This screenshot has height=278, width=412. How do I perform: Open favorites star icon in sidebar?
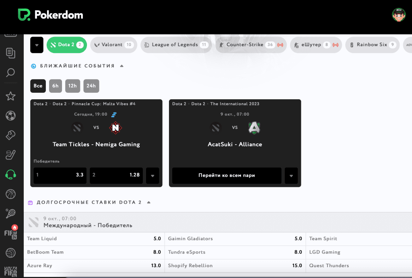pyautogui.click(x=10, y=96)
